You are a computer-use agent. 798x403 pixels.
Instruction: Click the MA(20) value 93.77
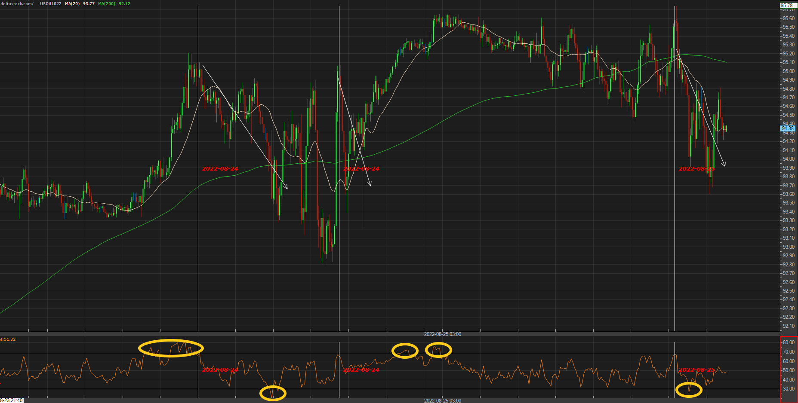(x=89, y=3)
